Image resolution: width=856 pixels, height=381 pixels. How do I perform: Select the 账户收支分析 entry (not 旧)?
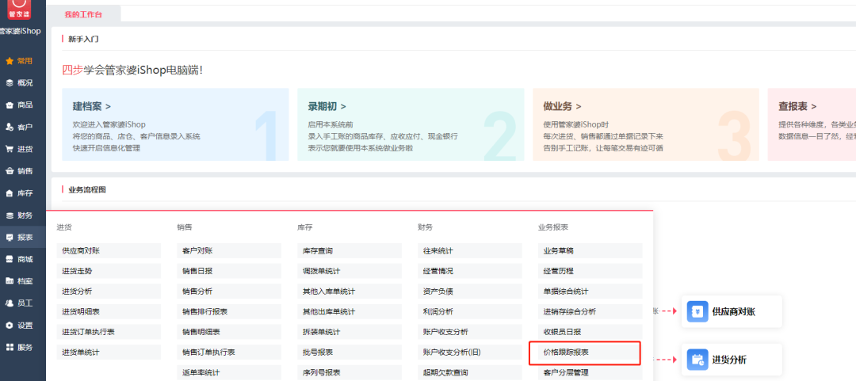pos(469,332)
